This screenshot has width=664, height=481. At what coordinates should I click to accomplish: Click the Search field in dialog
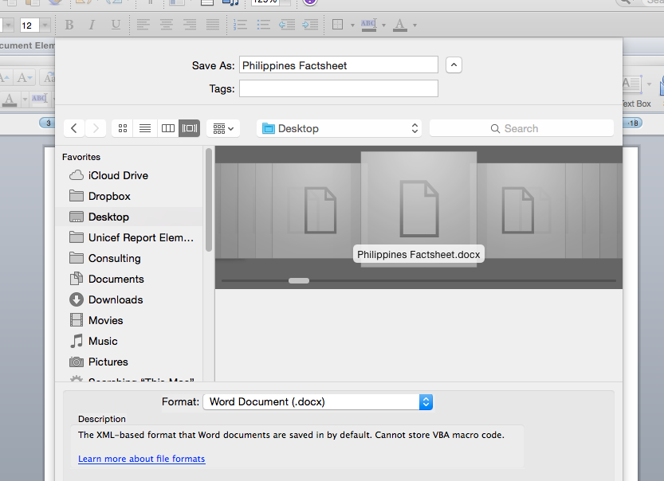point(521,128)
